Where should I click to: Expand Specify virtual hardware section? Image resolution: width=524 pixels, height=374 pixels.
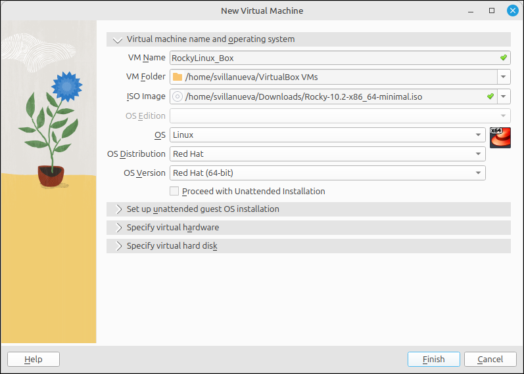point(308,228)
